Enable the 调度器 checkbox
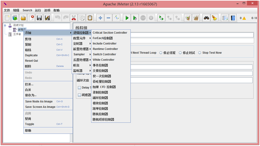This screenshot has height=146, width=260. click(79, 95)
